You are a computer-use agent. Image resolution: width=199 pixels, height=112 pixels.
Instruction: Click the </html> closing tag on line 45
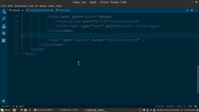(29, 54)
